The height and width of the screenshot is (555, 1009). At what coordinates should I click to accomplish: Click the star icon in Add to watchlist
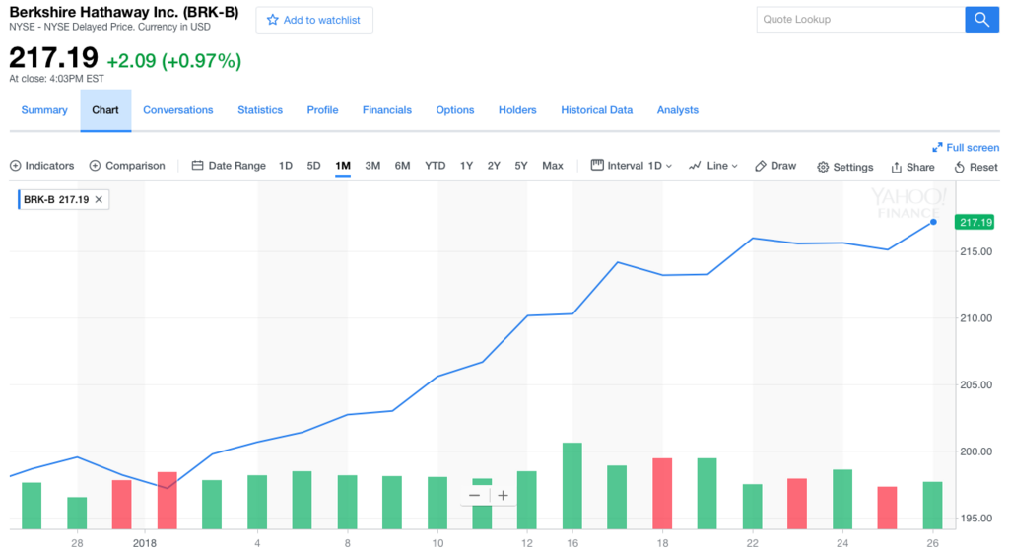273,20
